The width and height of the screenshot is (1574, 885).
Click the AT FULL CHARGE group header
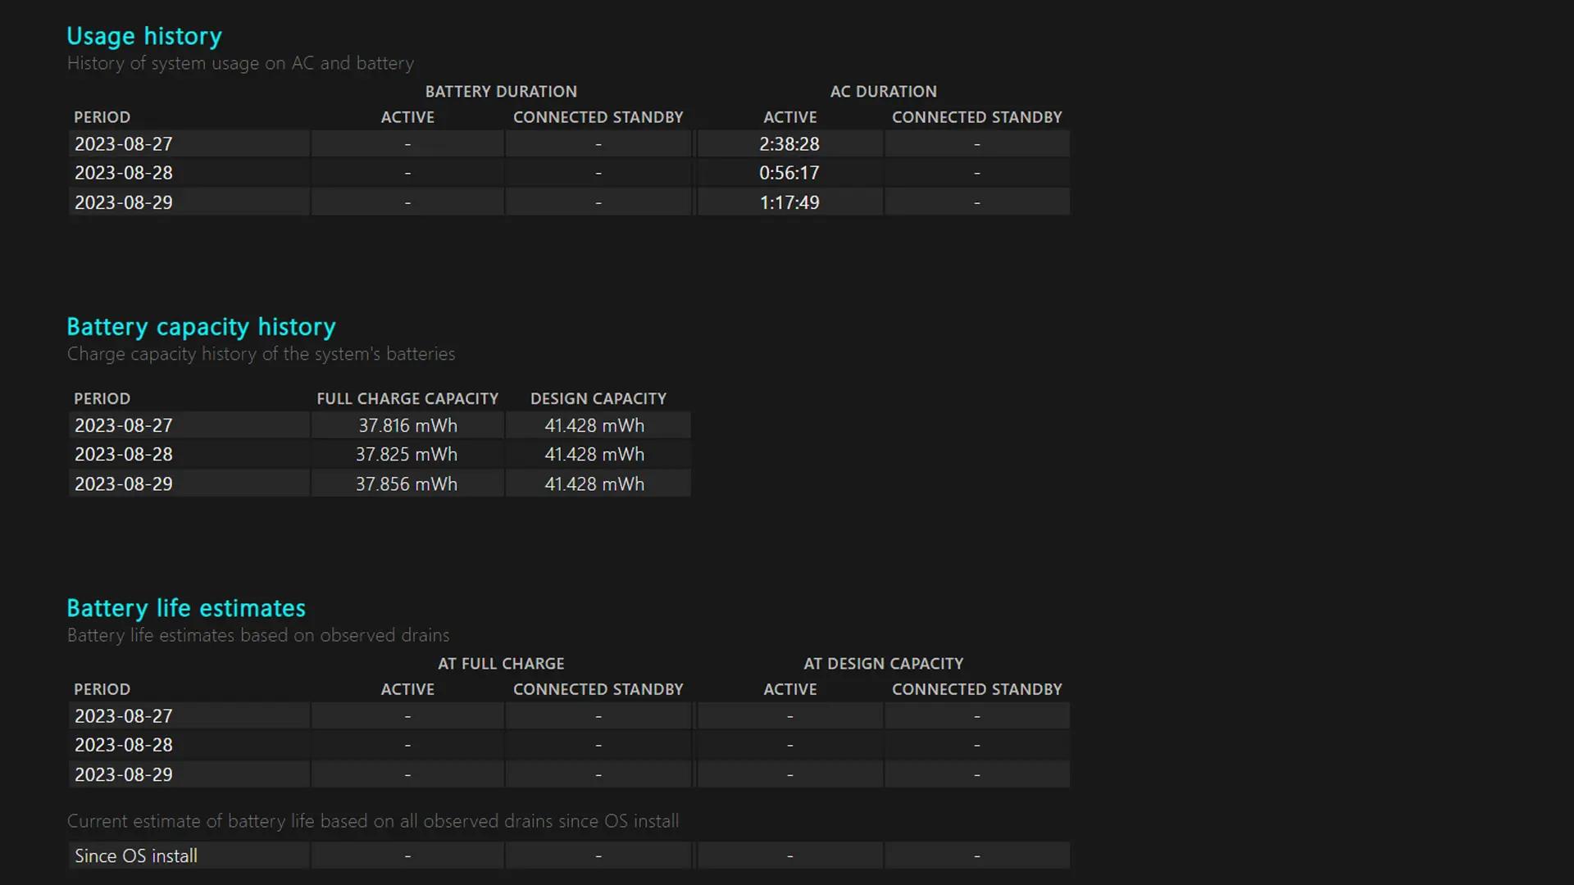pyautogui.click(x=501, y=663)
